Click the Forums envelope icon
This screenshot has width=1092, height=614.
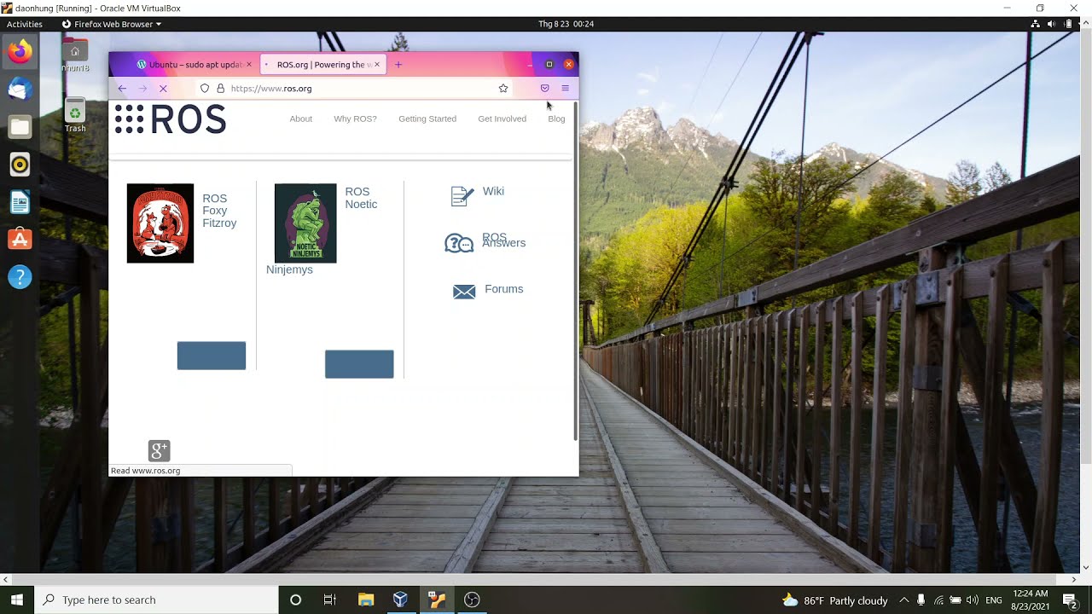[464, 292]
